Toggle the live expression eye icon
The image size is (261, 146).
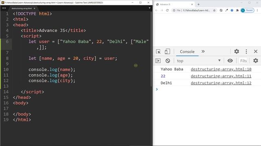pyautogui.click(x=230, y=61)
